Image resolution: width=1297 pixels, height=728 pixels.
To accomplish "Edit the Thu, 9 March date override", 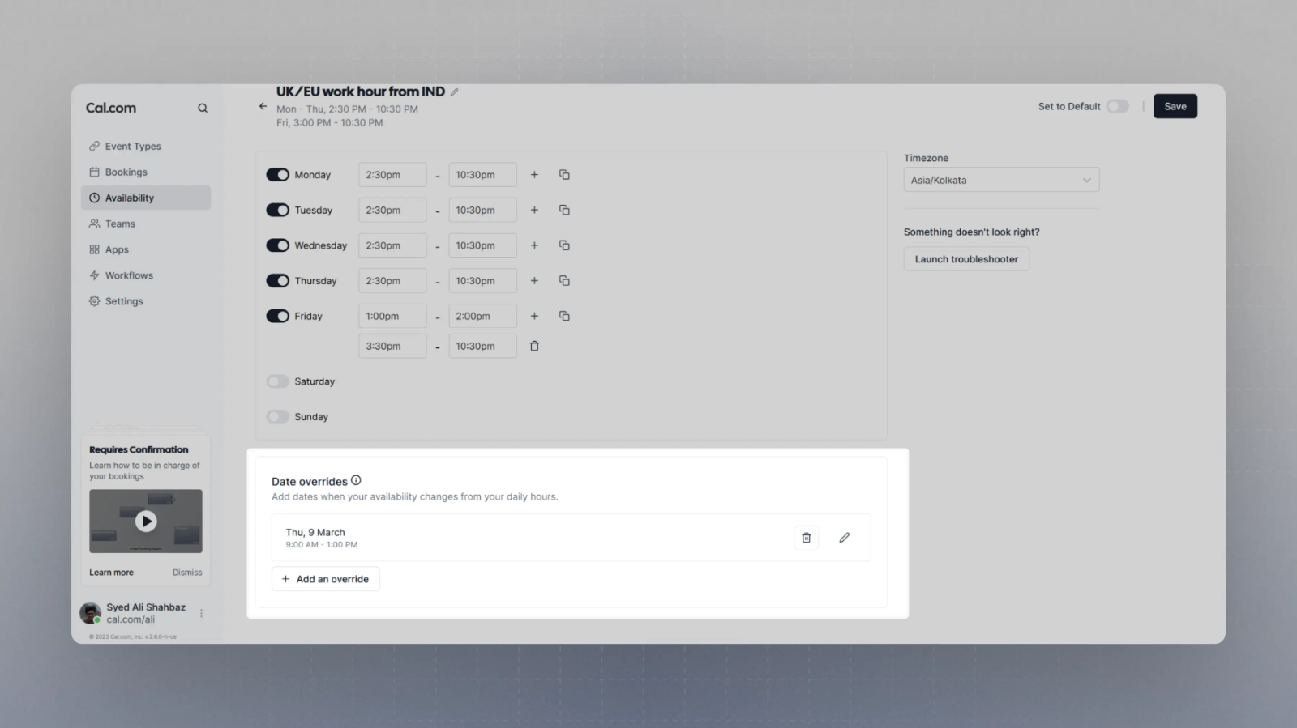I will pyautogui.click(x=844, y=538).
